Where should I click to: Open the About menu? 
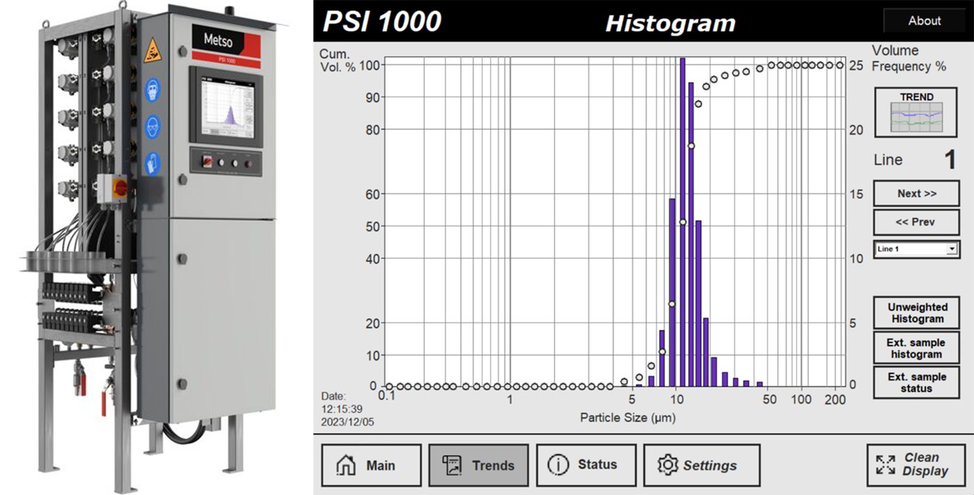[x=924, y=21]
